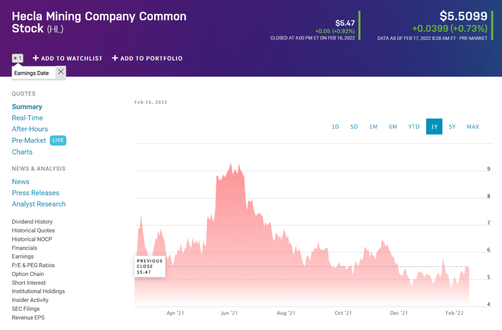Click the earnings date marker icon

(18, 58)
